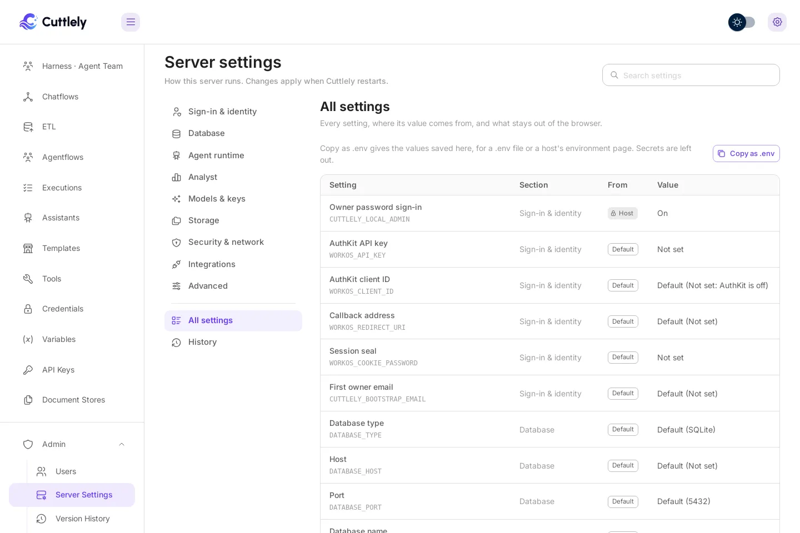Viewport: 800px width, 533px height.
Task: Click the From column header
Action: pyautogui.click(x=617, y=185)
